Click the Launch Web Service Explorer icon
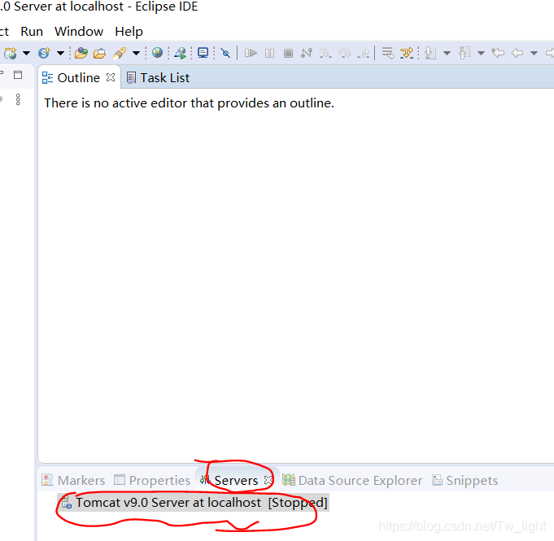 coord(180,54)
